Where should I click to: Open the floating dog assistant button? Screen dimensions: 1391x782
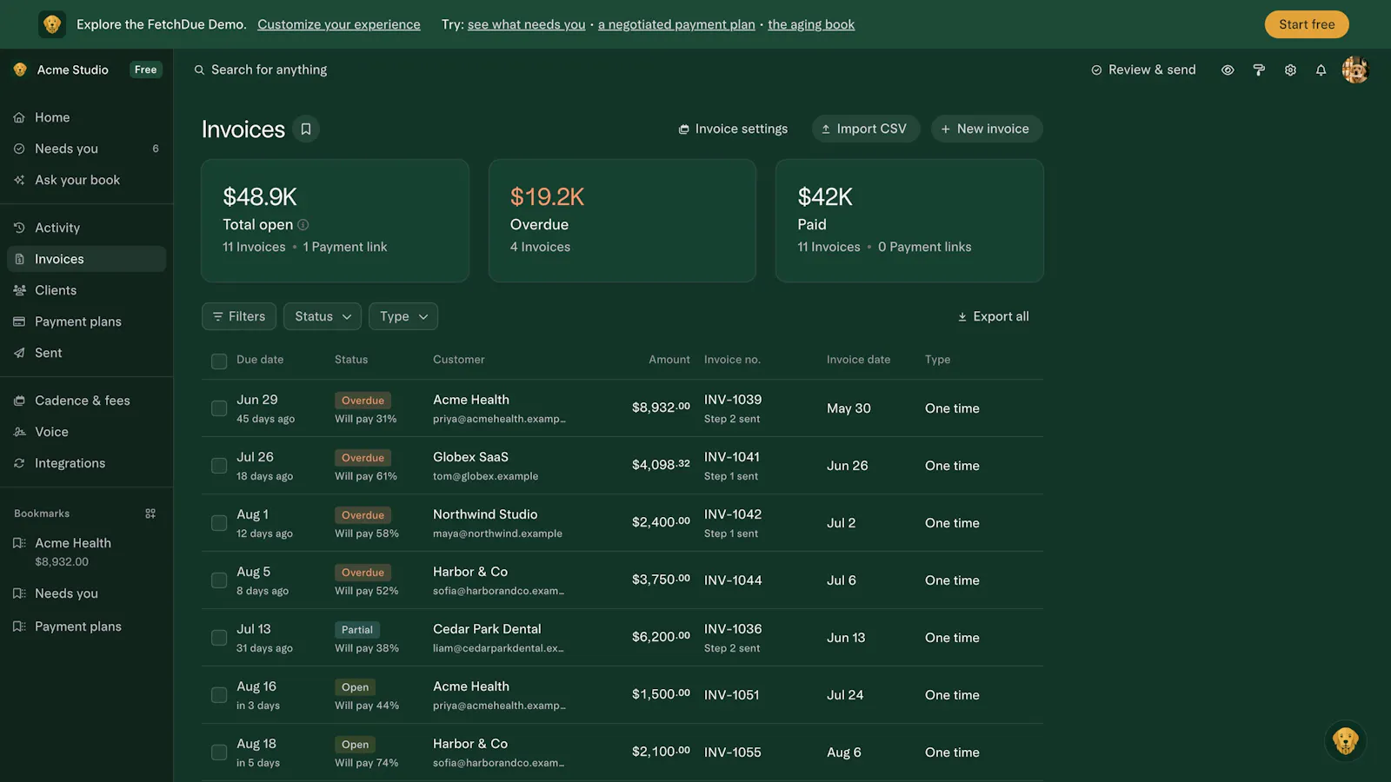pos(1346,740)
